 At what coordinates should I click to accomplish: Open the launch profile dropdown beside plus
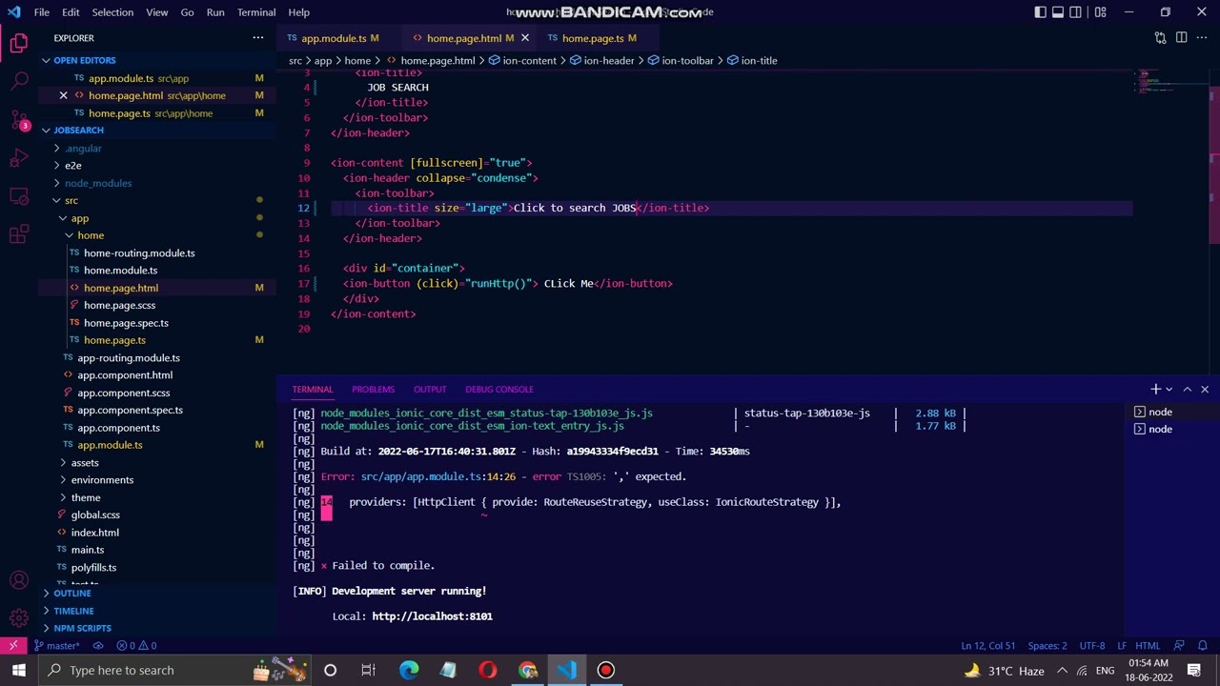(1169, 389)
